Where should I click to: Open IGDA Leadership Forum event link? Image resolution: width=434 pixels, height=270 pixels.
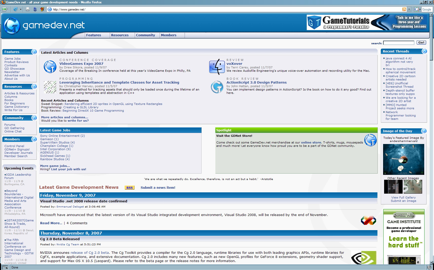click(18, 176)
